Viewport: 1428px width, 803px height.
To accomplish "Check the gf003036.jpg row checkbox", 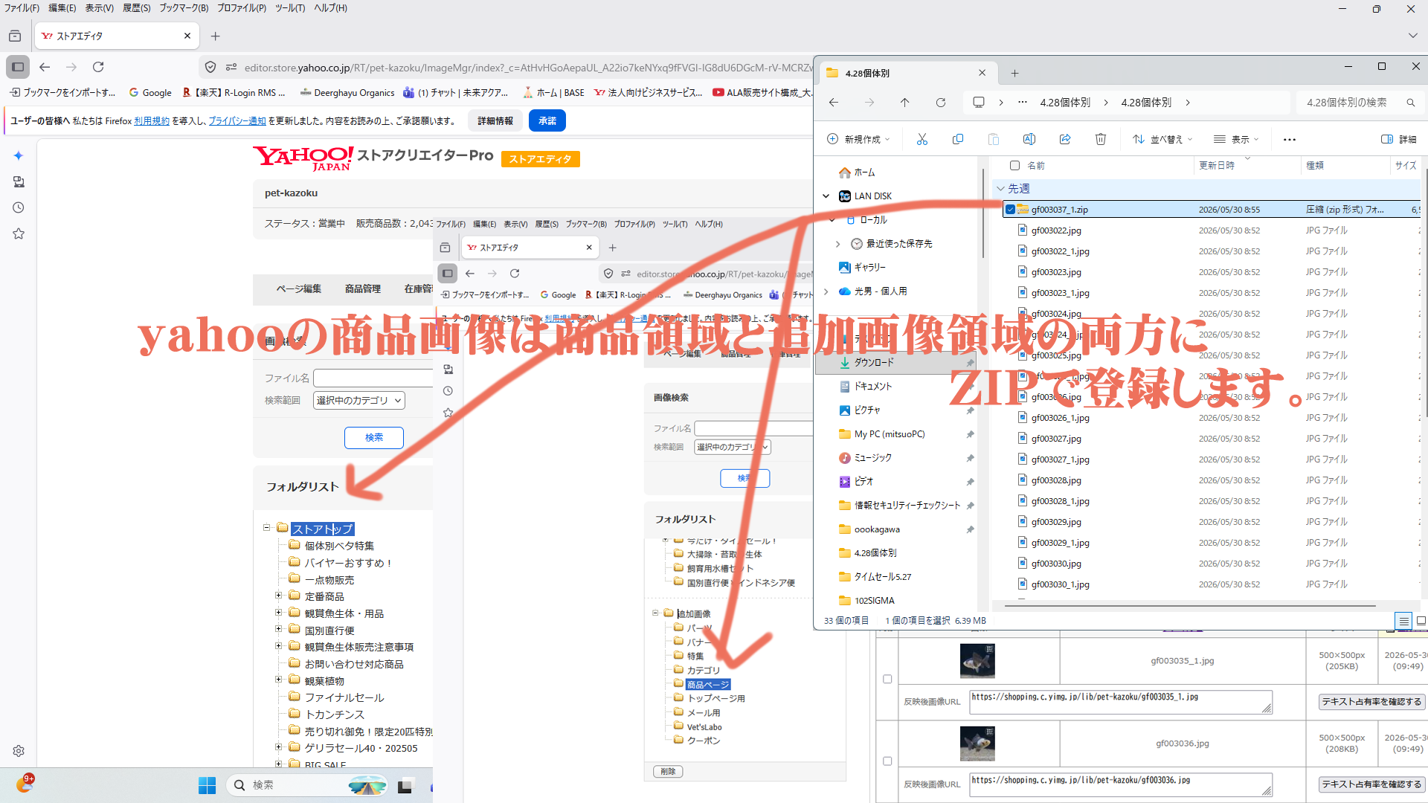I will 887,761.
